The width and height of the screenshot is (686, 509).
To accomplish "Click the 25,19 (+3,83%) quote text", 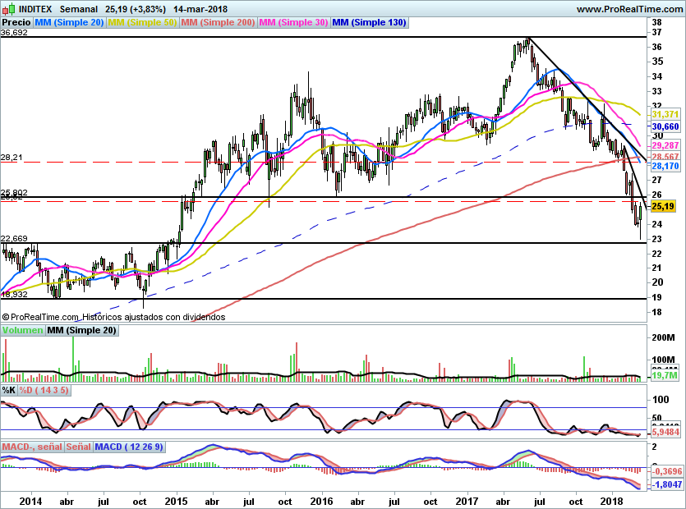I will click(x=136, y=9).
